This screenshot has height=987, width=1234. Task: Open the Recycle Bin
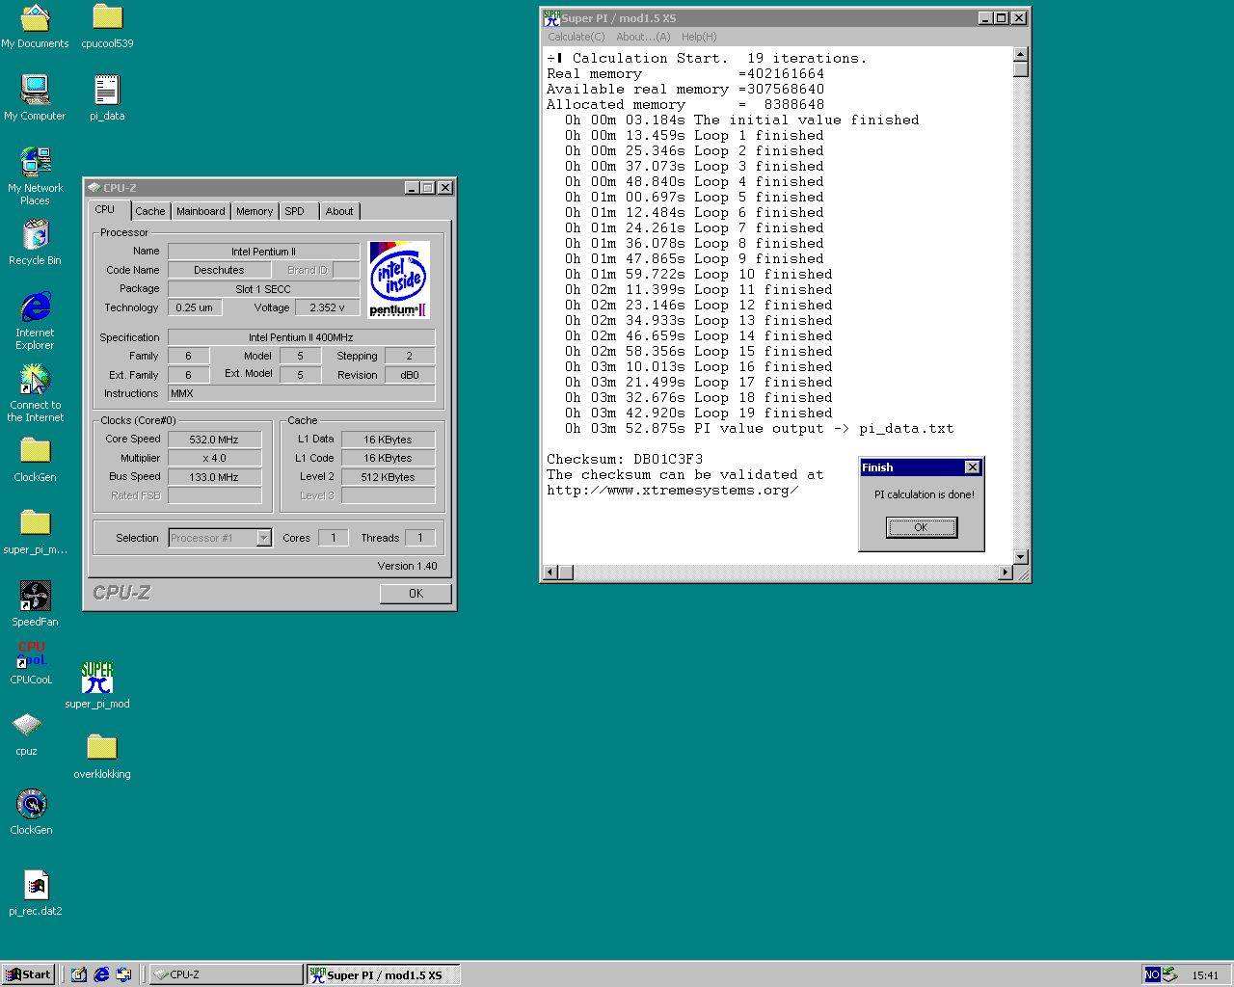tap(35, 242)
